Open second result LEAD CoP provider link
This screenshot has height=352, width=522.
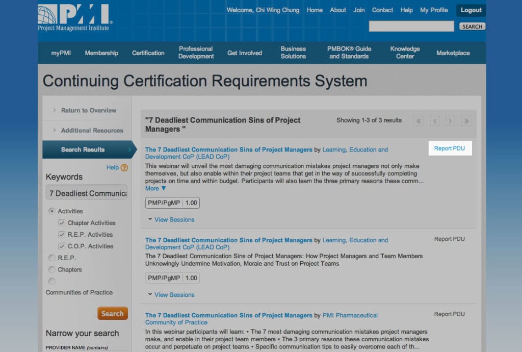pyautogui.click(x=267, y=244)
